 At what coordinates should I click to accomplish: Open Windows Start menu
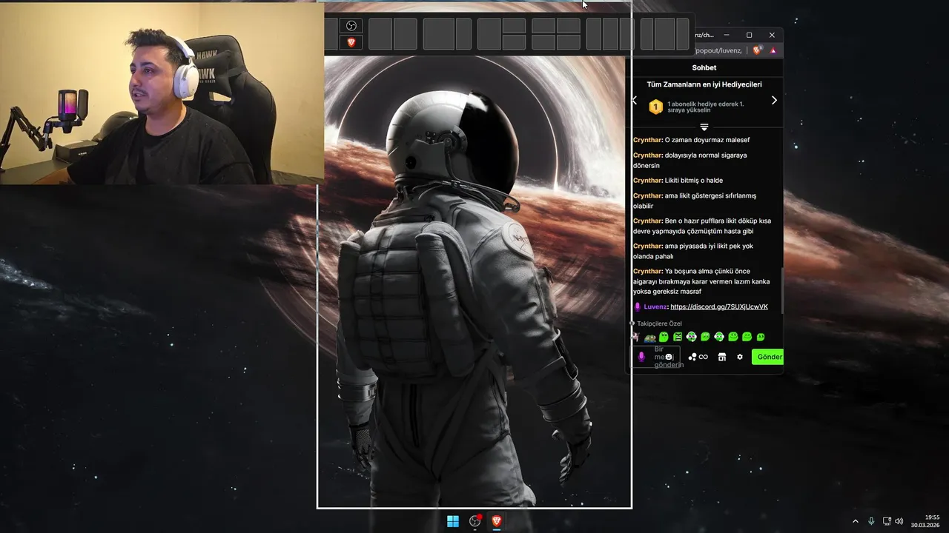[453, 521]
